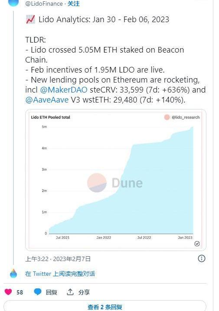Image resolution: width=219 pixels, height=311 pixels.
Task: Like the tweet with the heart icon
Action: (8, 292)
